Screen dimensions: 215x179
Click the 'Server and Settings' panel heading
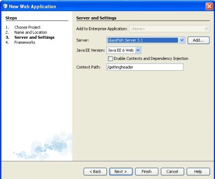click(96, 18)
